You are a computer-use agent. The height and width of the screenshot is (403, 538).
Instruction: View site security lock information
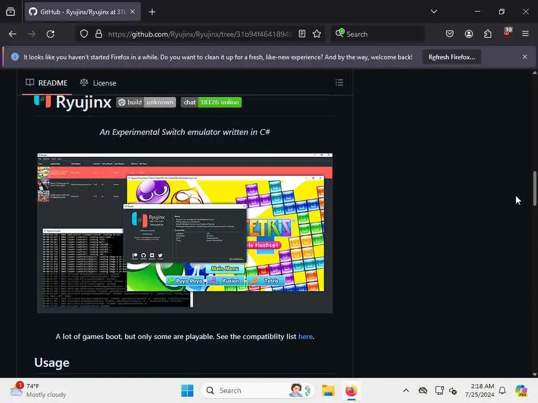[x=99, y=34]
